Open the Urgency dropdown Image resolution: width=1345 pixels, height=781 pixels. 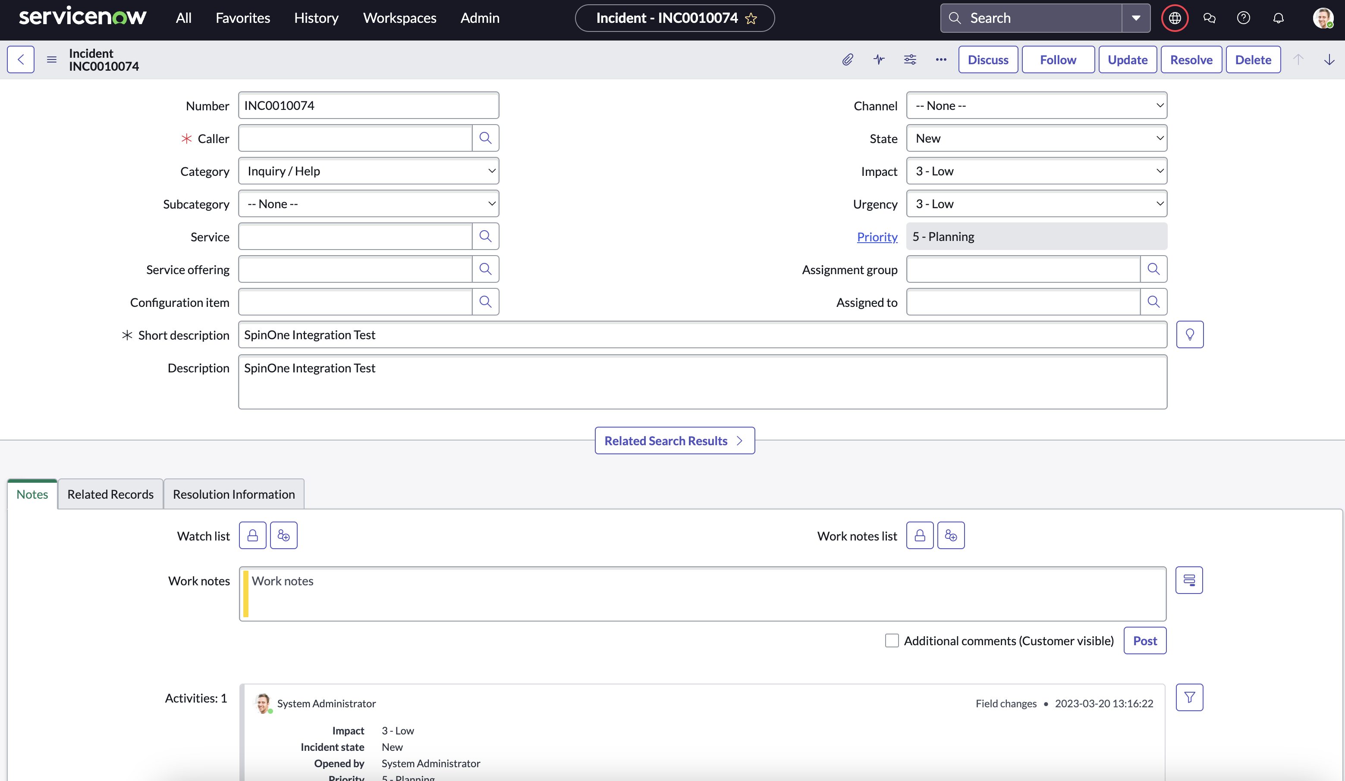click(1037, 204)
